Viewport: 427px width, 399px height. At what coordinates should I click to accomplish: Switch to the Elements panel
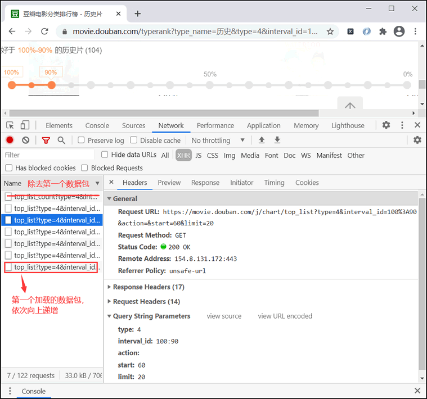click(x=59, y=125)
